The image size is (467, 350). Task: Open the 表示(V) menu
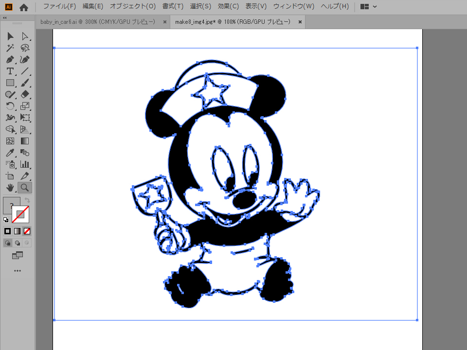256,6
